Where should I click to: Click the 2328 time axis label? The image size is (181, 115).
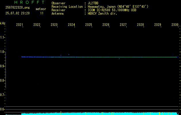click(140, 25)
